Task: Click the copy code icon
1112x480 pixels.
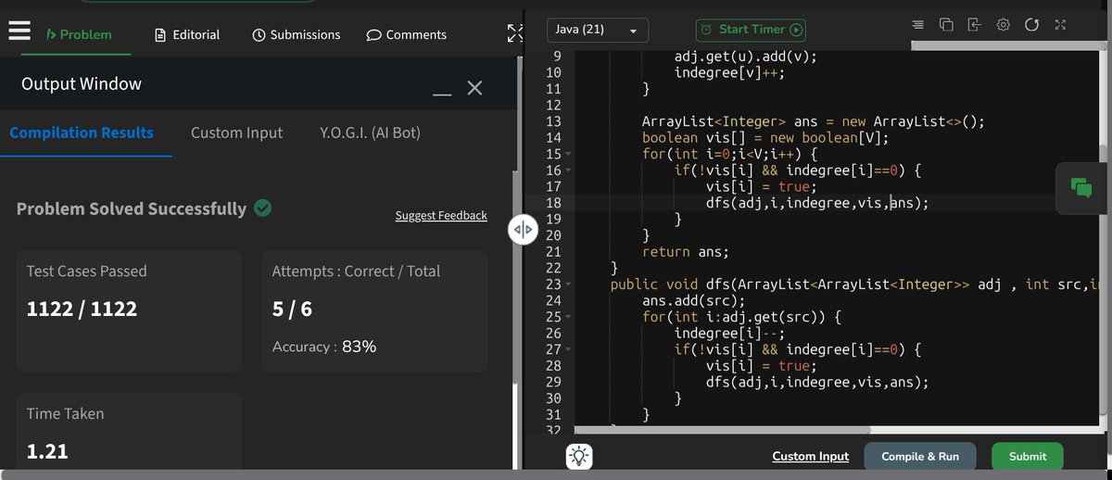Action: 946,24
